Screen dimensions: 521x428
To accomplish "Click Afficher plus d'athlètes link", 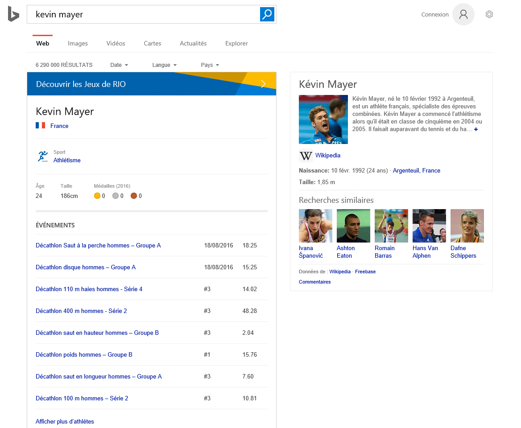I will click(65, 421).
